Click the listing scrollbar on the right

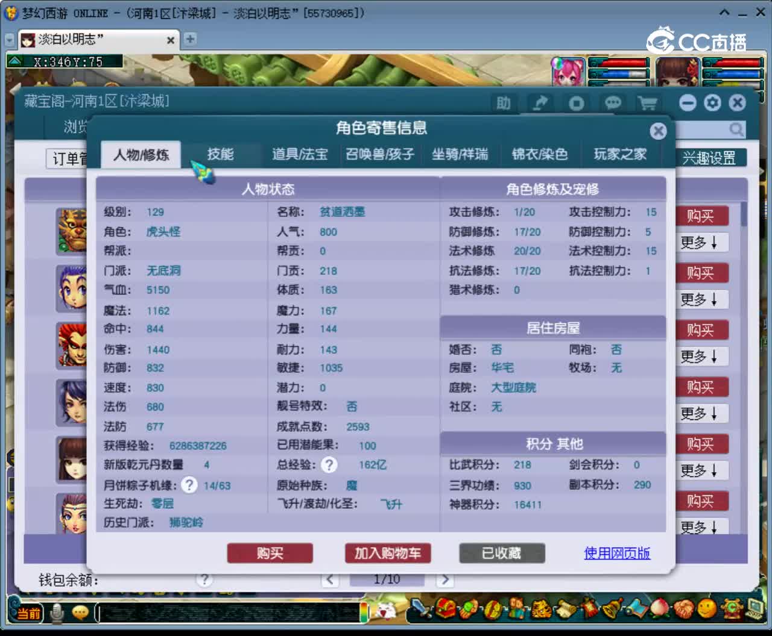(744, 214)
